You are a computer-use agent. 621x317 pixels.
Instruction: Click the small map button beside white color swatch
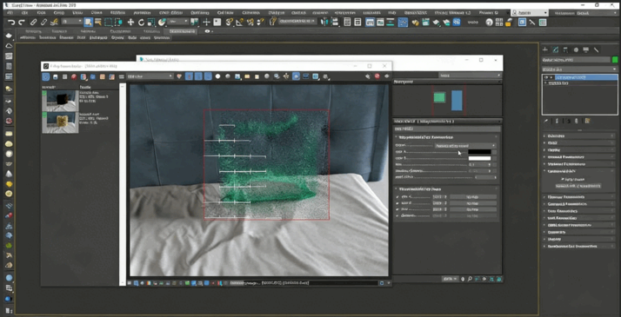click(494, 158)
